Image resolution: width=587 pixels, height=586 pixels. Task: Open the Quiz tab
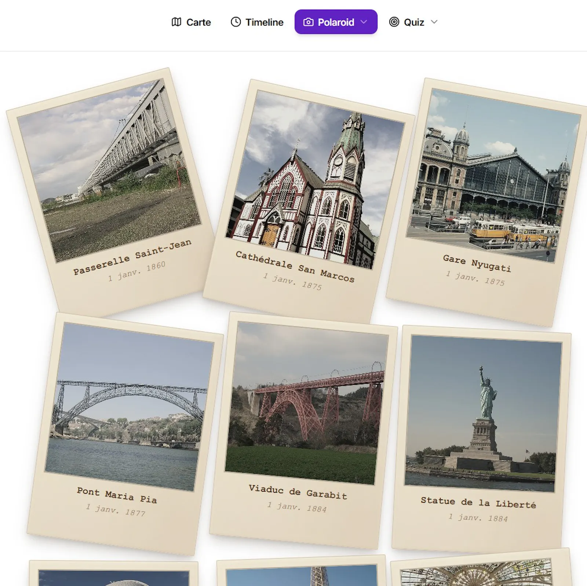(414, 22)
